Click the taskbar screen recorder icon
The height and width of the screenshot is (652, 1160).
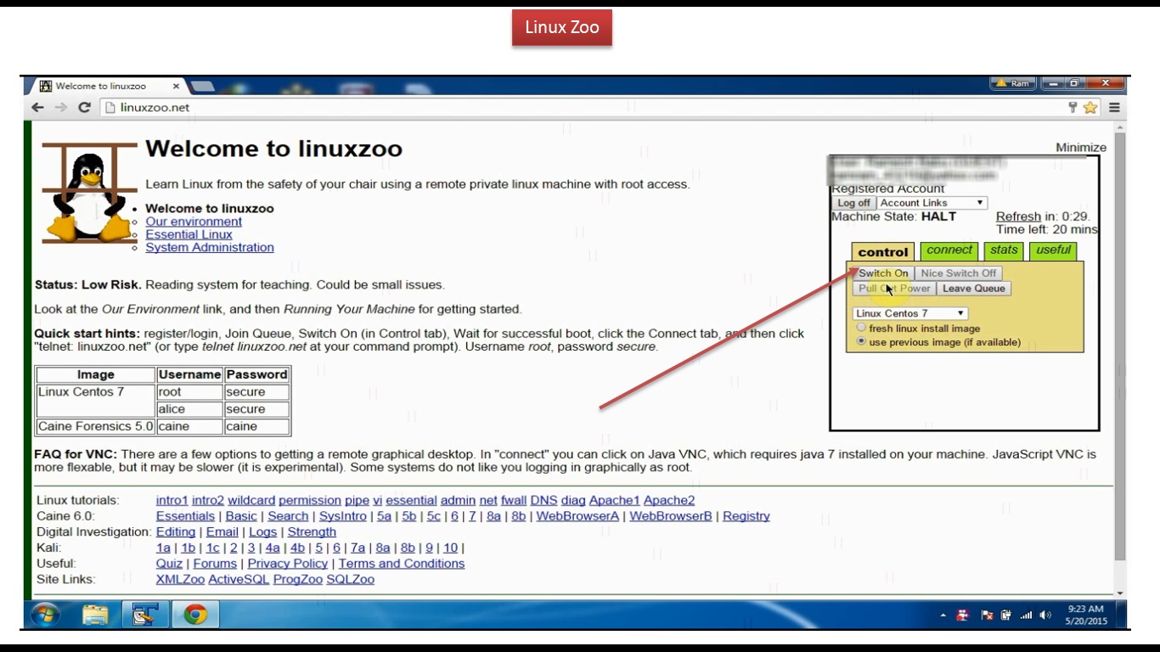pos(145,614)
